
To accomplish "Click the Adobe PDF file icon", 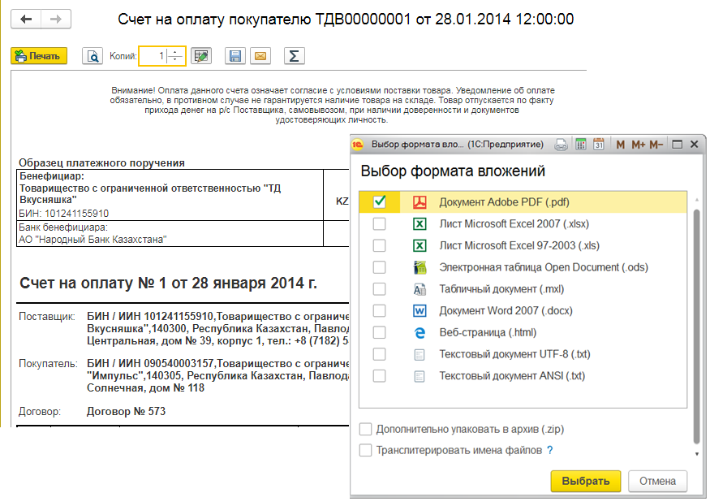I will tap(420, 201).
